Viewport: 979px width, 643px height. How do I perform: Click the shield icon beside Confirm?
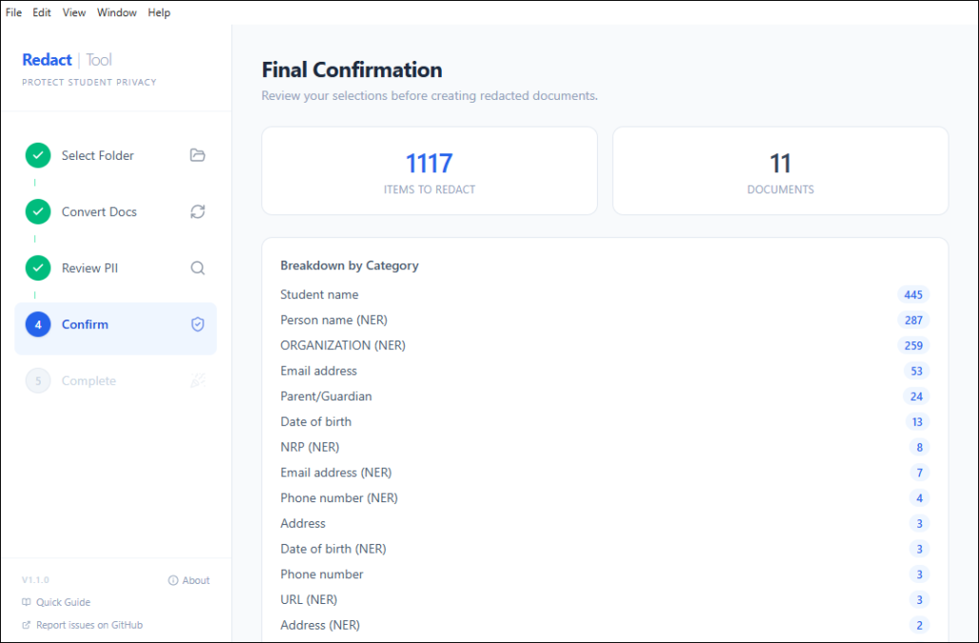[198, 324]
